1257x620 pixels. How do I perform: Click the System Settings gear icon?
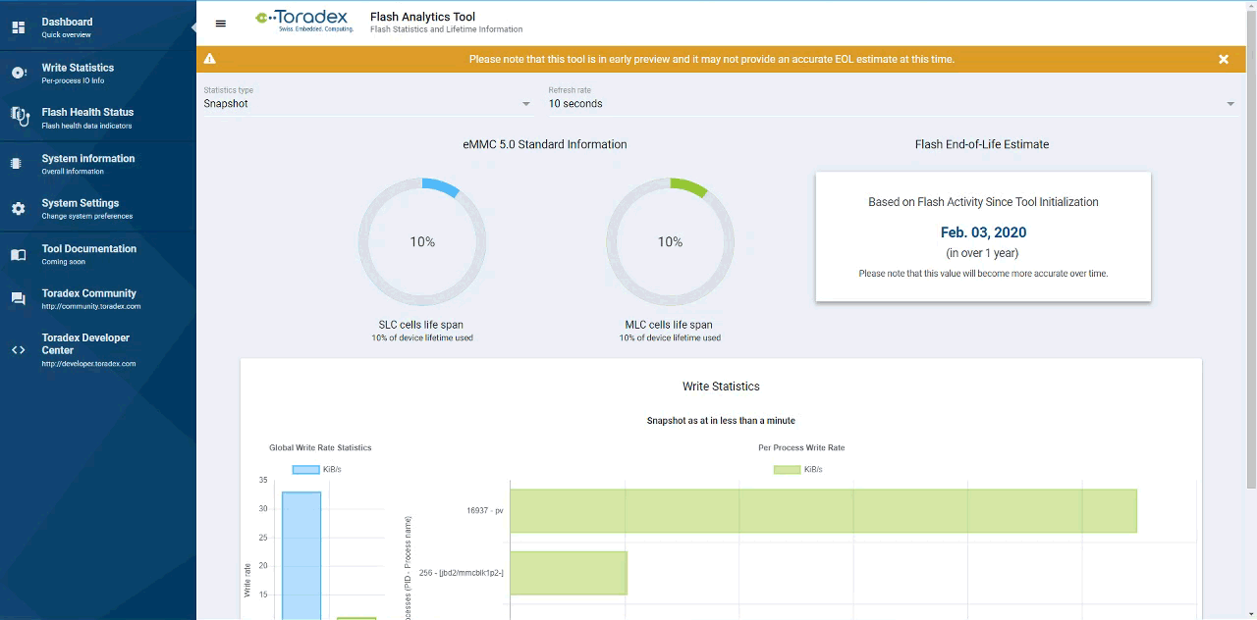[x=18, y=209]
